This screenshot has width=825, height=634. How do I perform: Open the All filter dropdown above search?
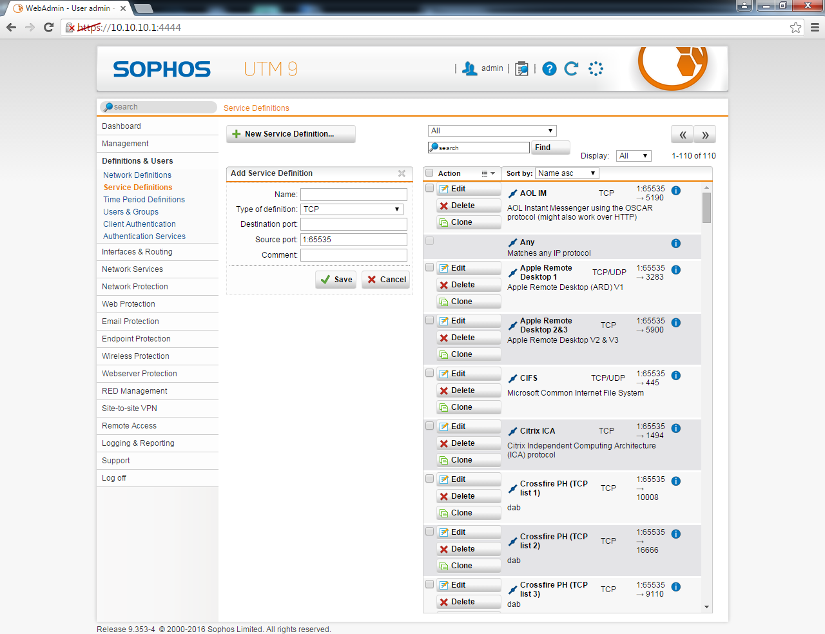pos(492,131)
